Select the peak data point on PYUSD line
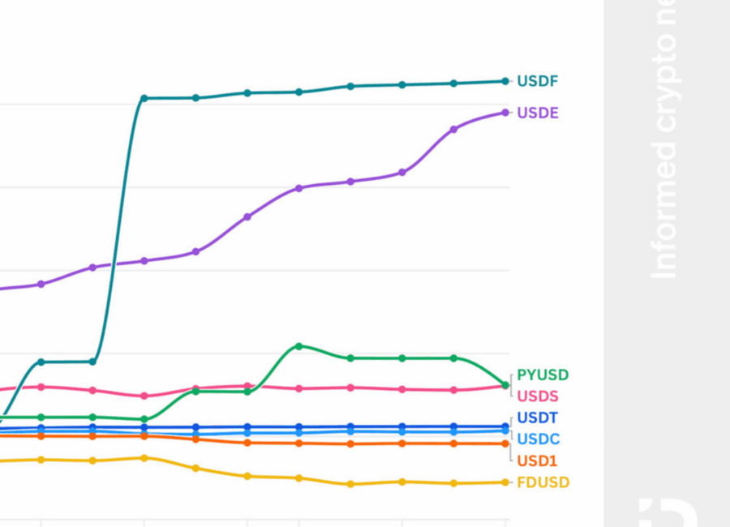730x527 pixels. point(298,346)
